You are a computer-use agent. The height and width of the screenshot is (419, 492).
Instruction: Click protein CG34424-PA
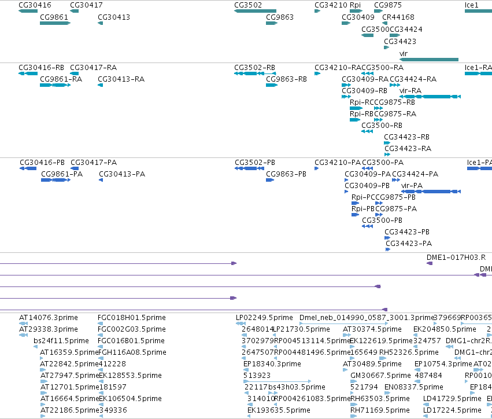(x=415, y=174)
